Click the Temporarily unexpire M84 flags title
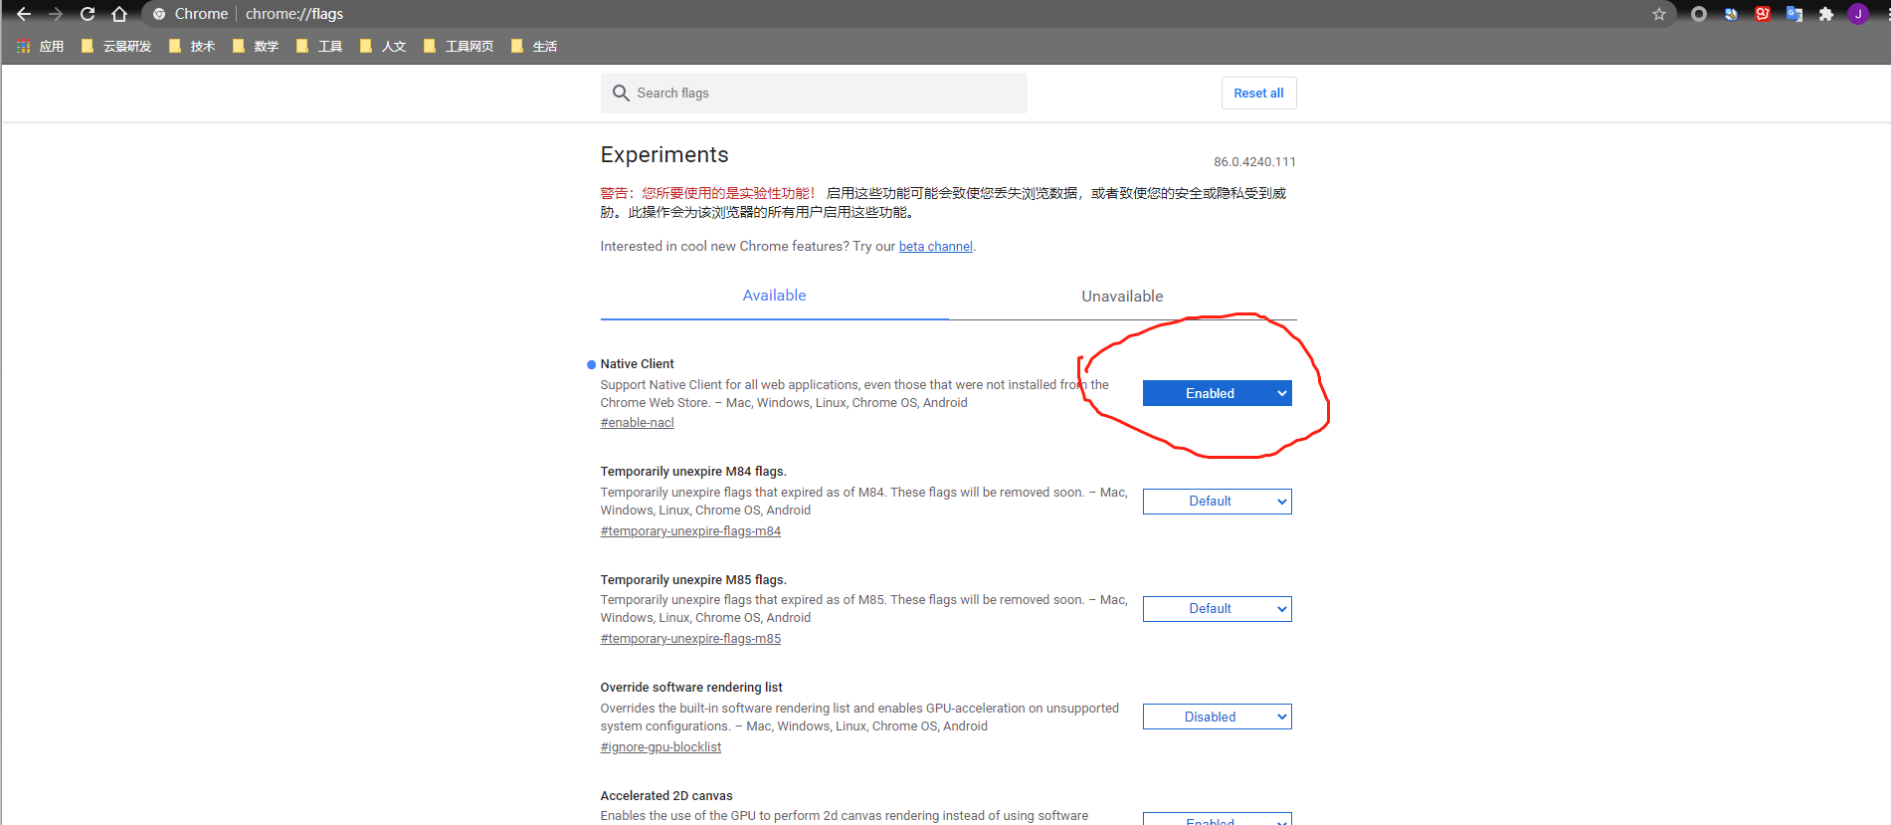Image resolution: width=1891 pixels, height=825 pixels. [x=693, y=472]
